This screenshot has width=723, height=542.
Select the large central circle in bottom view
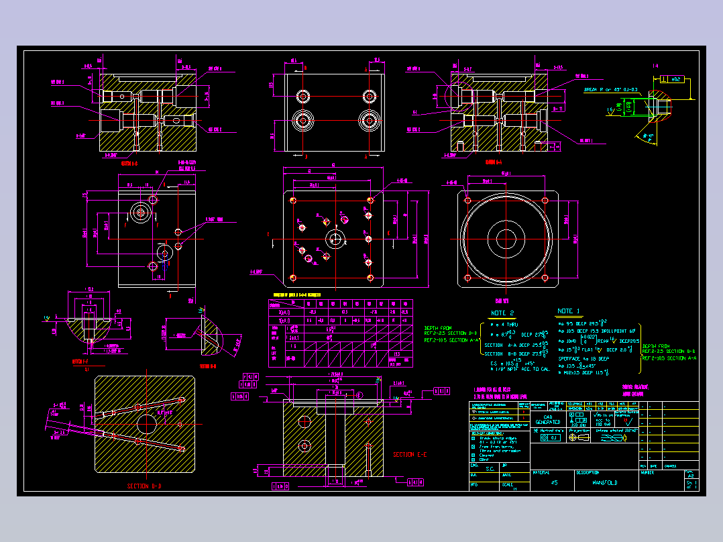(506, 239)
